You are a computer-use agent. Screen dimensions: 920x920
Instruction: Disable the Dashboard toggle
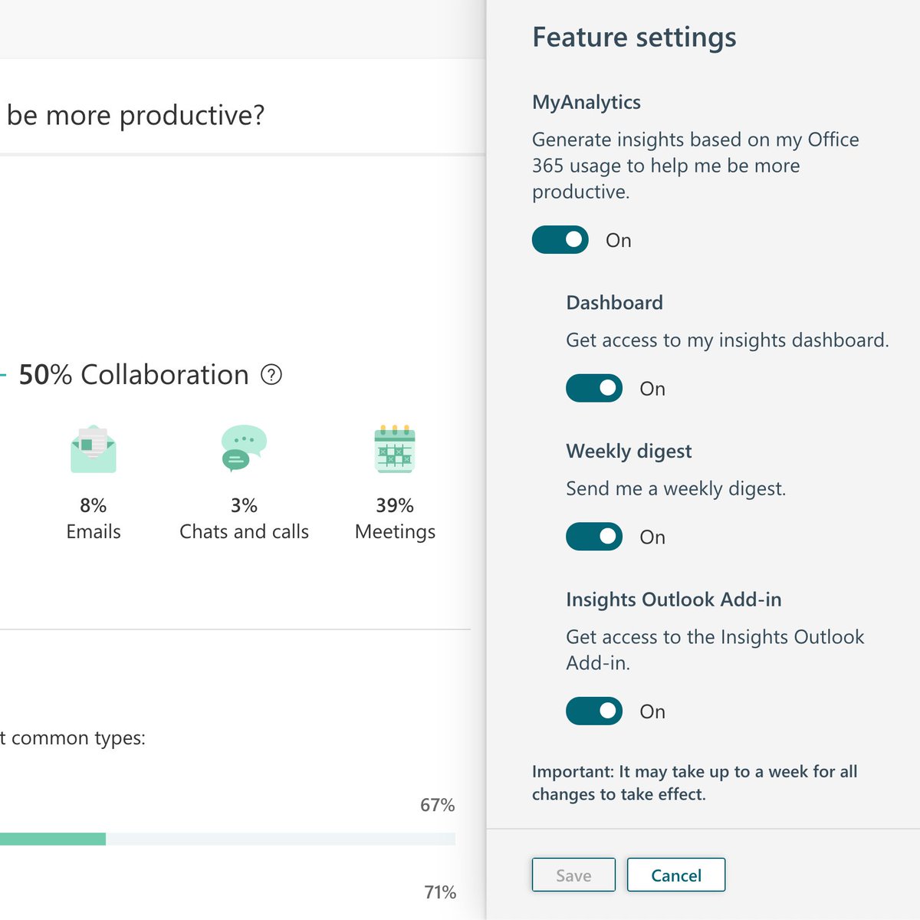[x=594, y=389]
